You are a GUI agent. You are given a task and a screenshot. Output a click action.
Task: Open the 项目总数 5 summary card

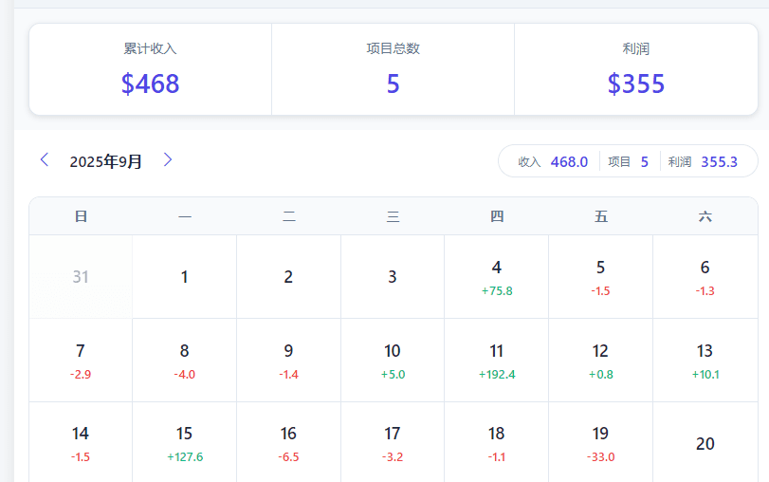pos(393,70)
